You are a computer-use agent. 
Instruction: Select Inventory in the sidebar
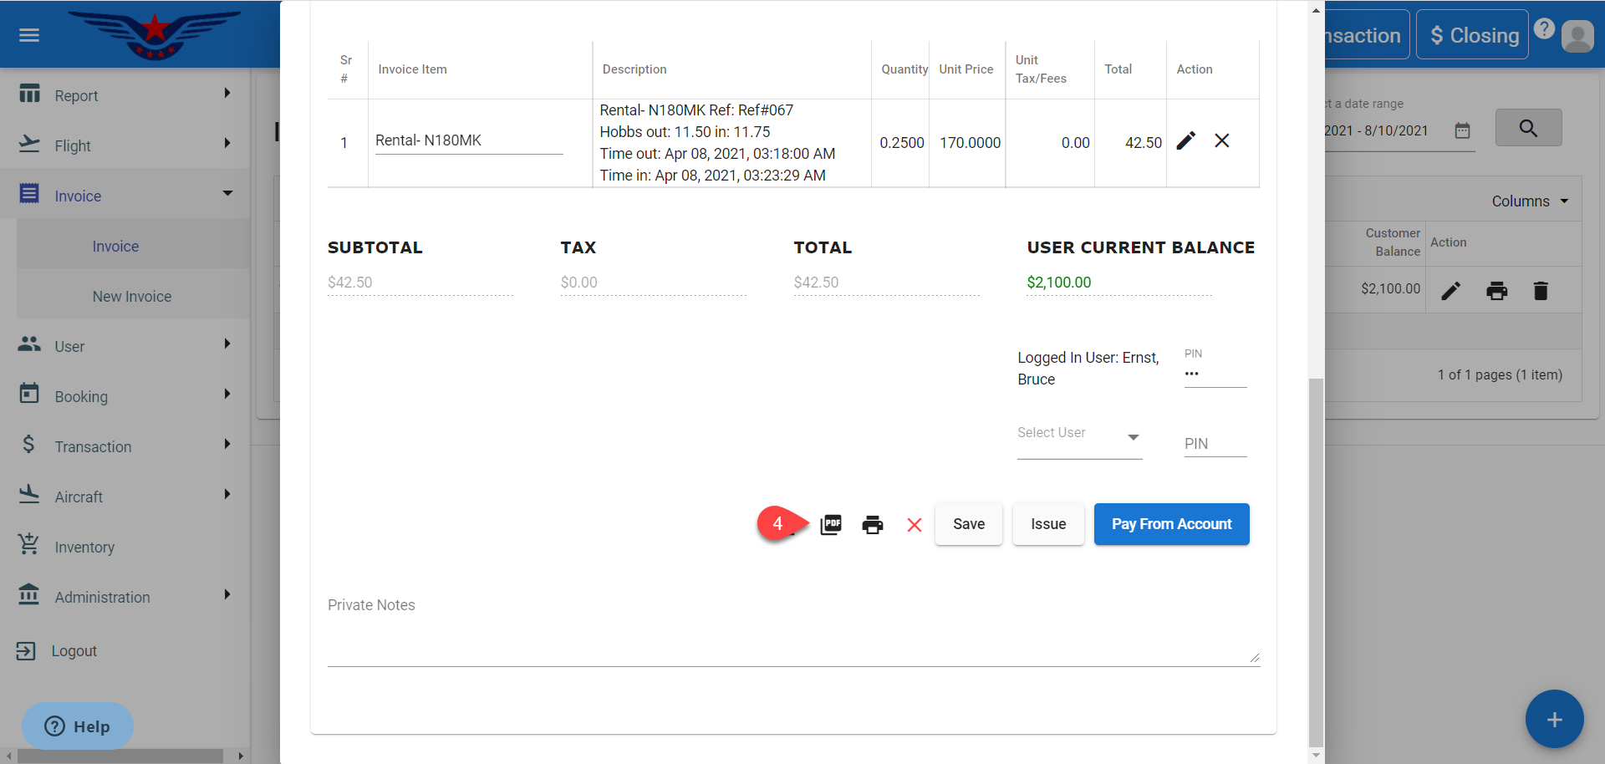[x=84, y=548]
